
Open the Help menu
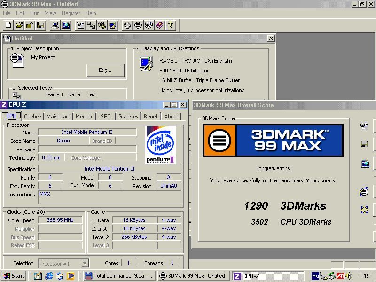click(91, 13)
